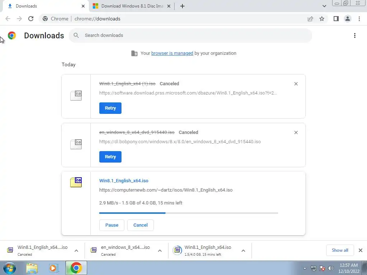Image resolution: width=367 pixels, height=275 pixels.
Task: Focus the Search downloads field
Action: (190, 35)
